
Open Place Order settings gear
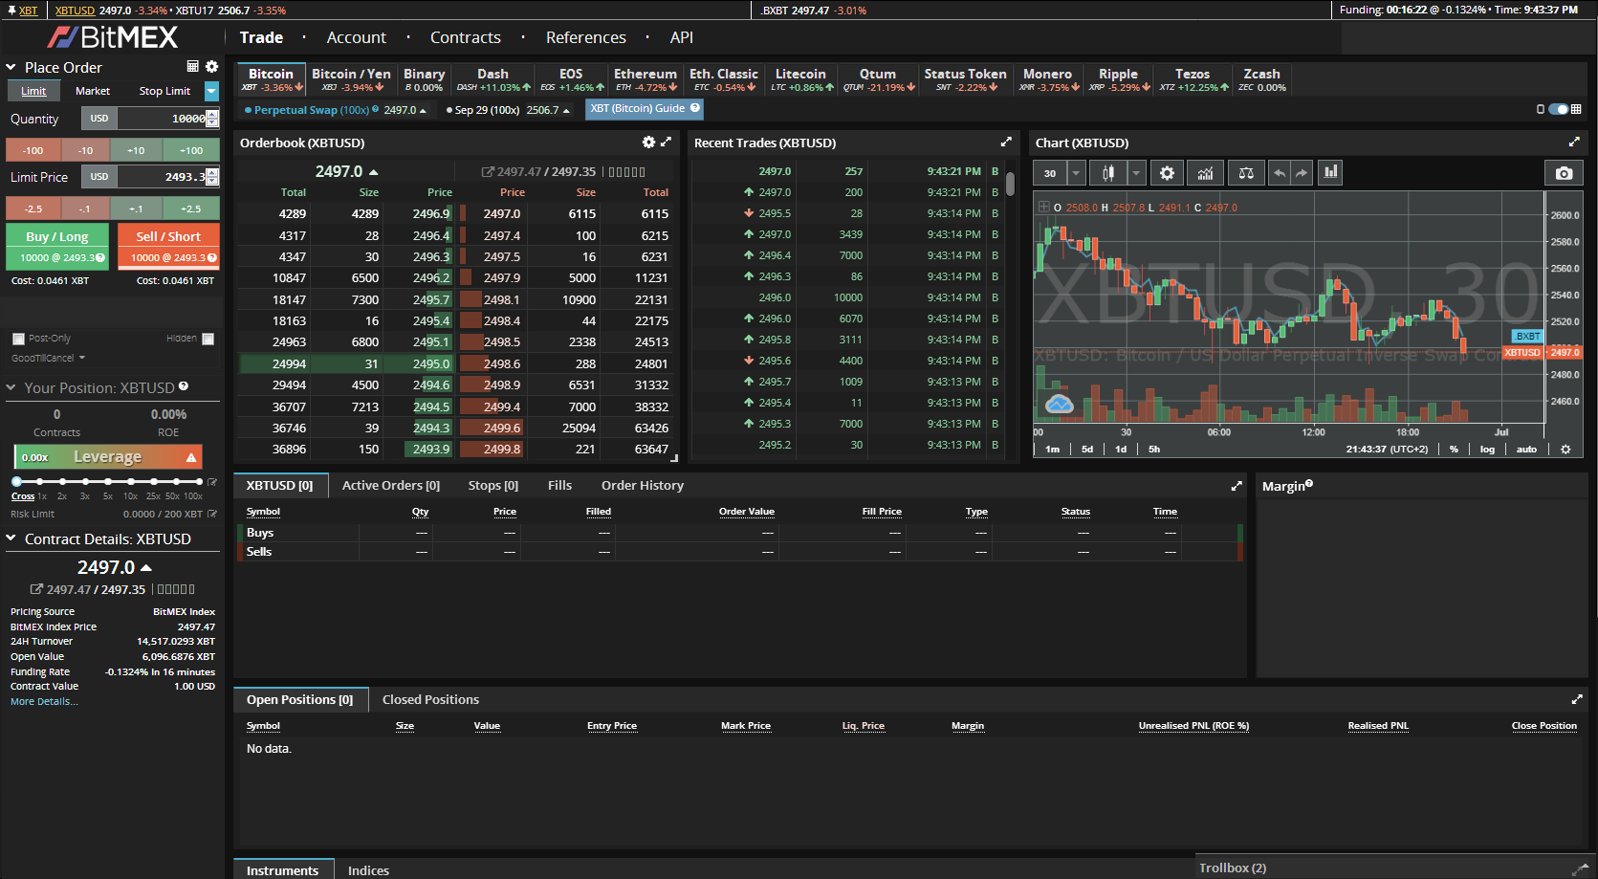coord(211,67)
